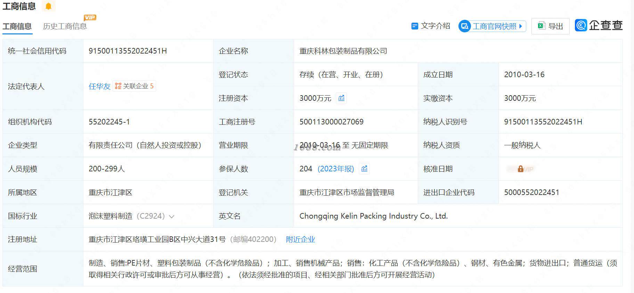Image resolution: width=634 pixels, height=293 pixels.
Task: Click the VIP lock icon for 核准日期
Action: click(520, 169)
